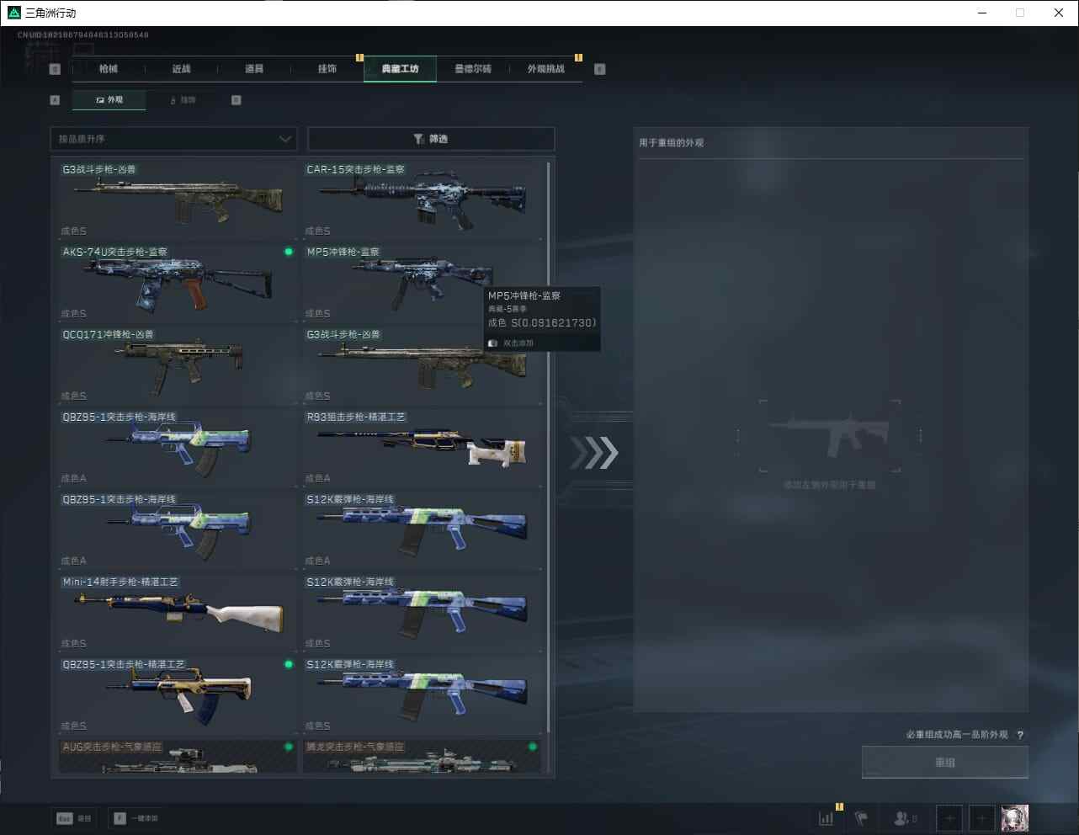Open the question mark help icon

click(1021, 735)
